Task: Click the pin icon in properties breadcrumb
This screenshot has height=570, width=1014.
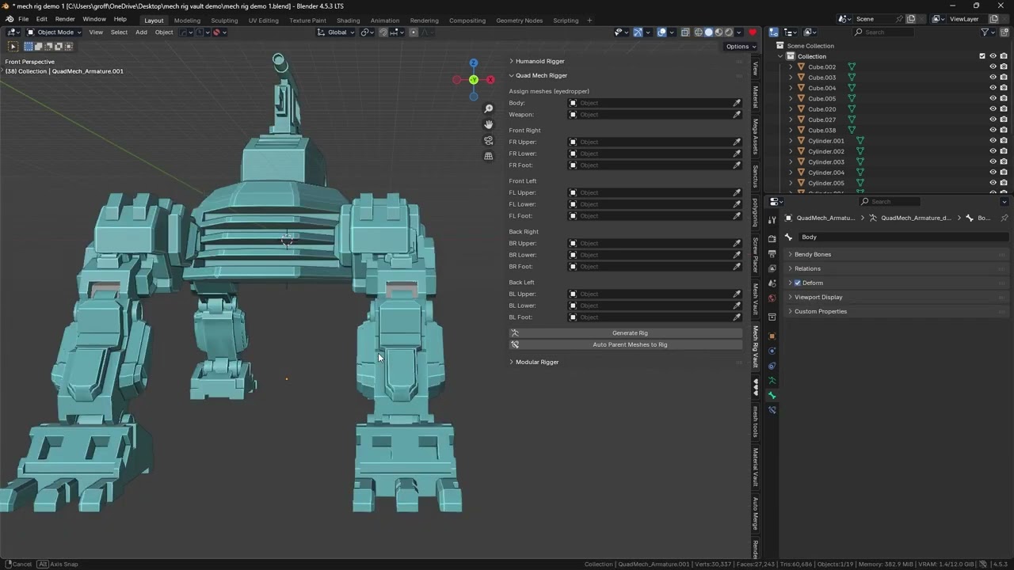Action: [x=1004, y=218]
